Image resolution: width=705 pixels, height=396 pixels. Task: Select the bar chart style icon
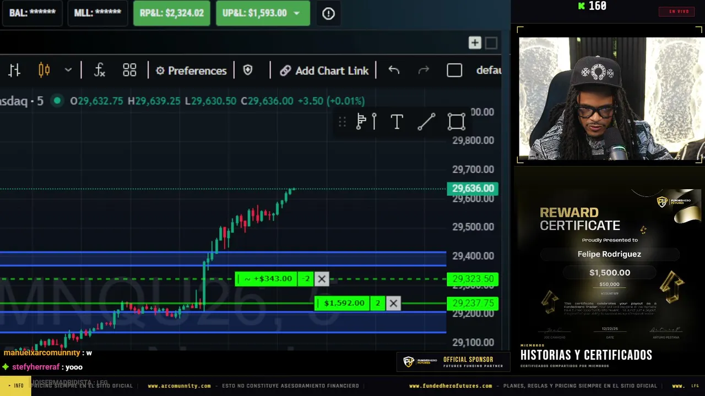pos(14,70)
